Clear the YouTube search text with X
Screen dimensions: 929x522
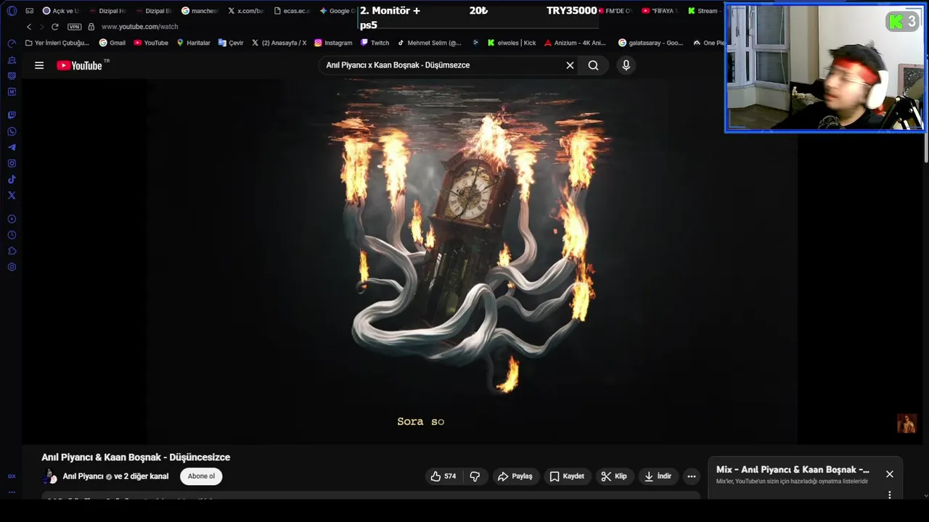570,65
